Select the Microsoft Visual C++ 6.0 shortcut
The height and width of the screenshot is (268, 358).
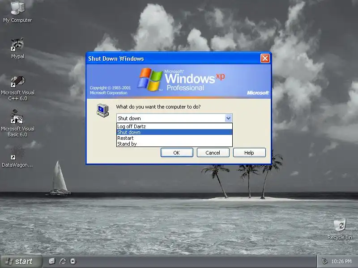(17, 88)
